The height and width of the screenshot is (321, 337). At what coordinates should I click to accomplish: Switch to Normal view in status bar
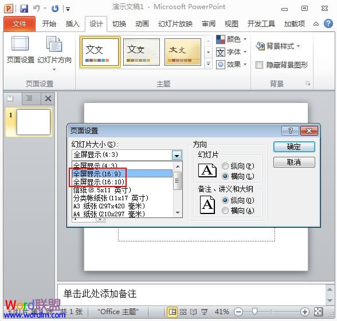pyautogui.click(x=173, y=311)
